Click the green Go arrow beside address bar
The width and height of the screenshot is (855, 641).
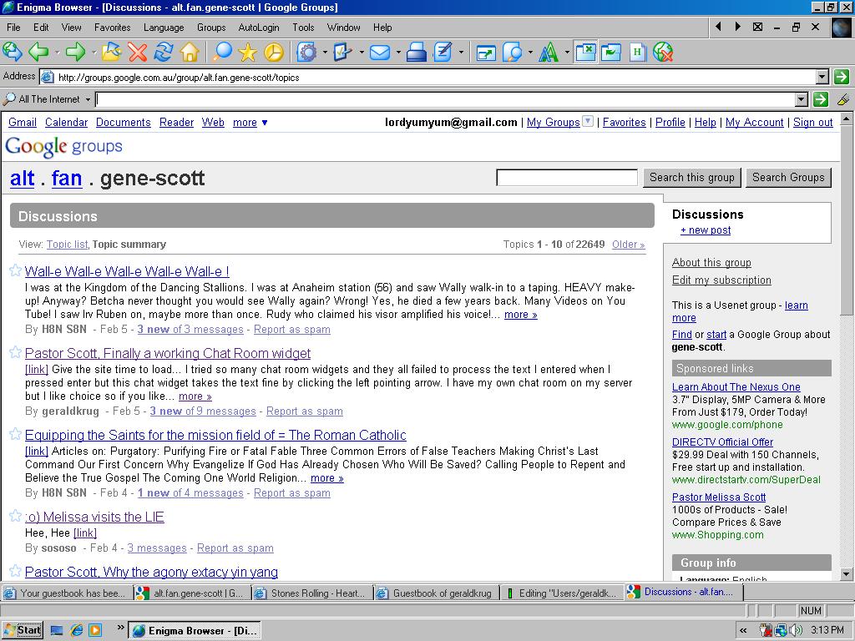point(842,77)
